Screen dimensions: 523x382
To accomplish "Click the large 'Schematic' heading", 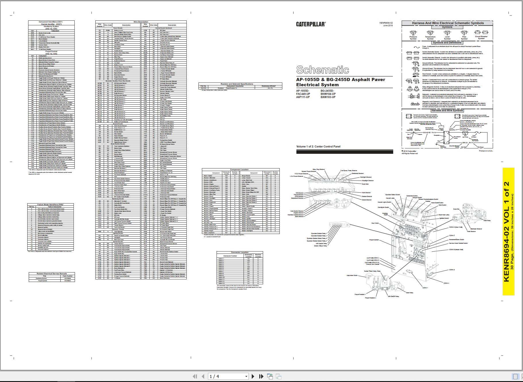I will click(323, 70).
